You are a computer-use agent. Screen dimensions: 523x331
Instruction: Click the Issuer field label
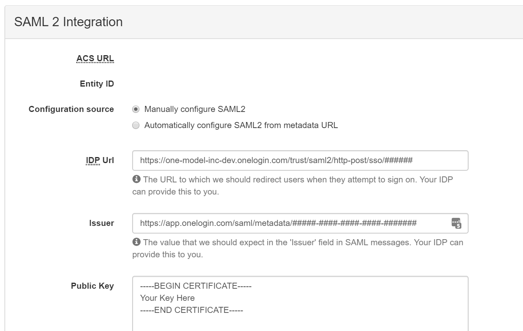(102, 223)
